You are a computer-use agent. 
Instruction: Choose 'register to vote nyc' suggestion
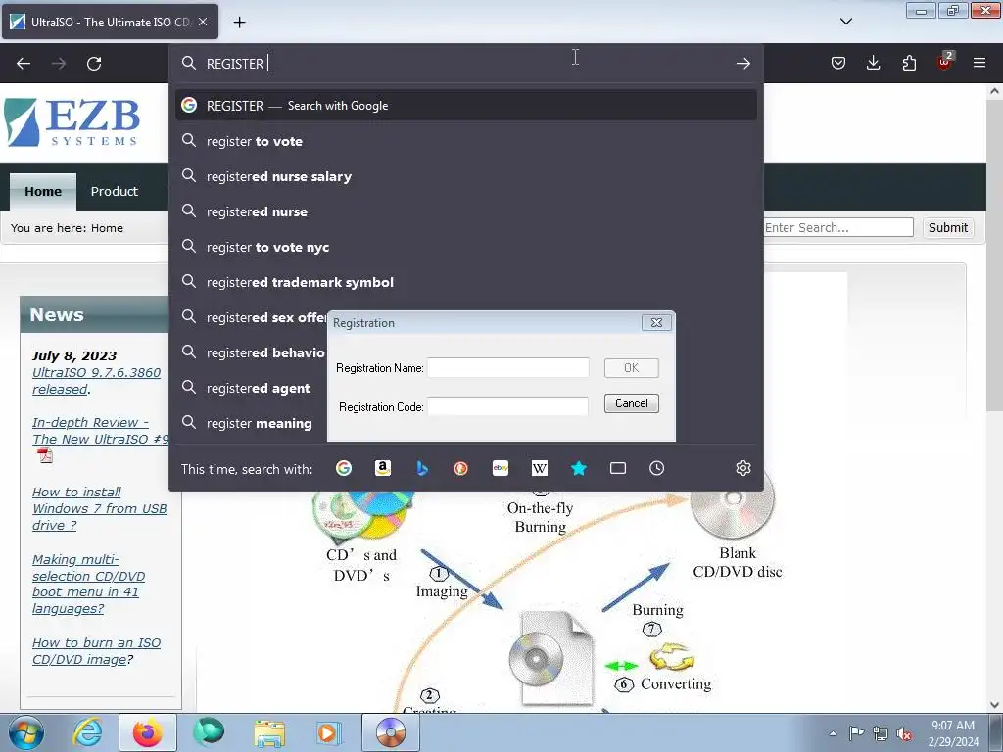tap(465, 247)
